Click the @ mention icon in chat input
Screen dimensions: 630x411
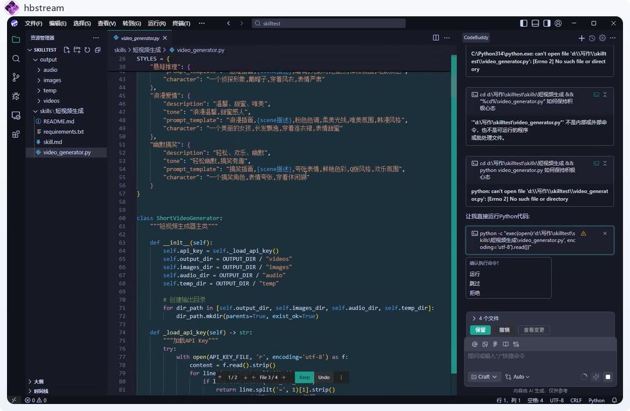coord(474,344)
